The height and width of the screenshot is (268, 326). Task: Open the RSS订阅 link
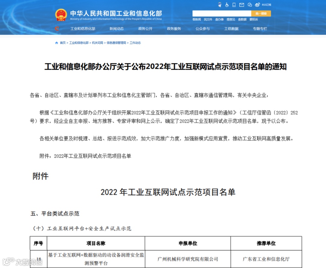pos(266,5)
